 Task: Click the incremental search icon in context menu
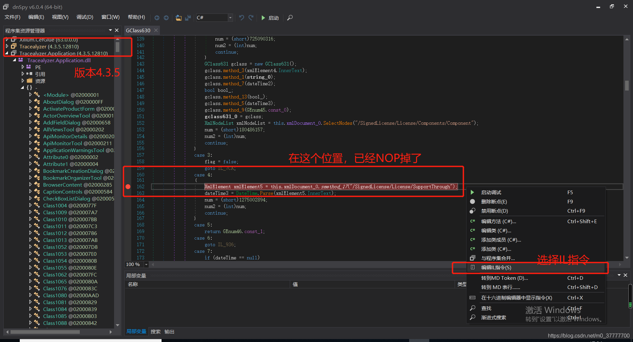point(472,317)
